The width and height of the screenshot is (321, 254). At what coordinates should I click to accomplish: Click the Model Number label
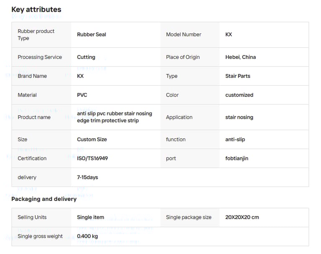point(183,35)
